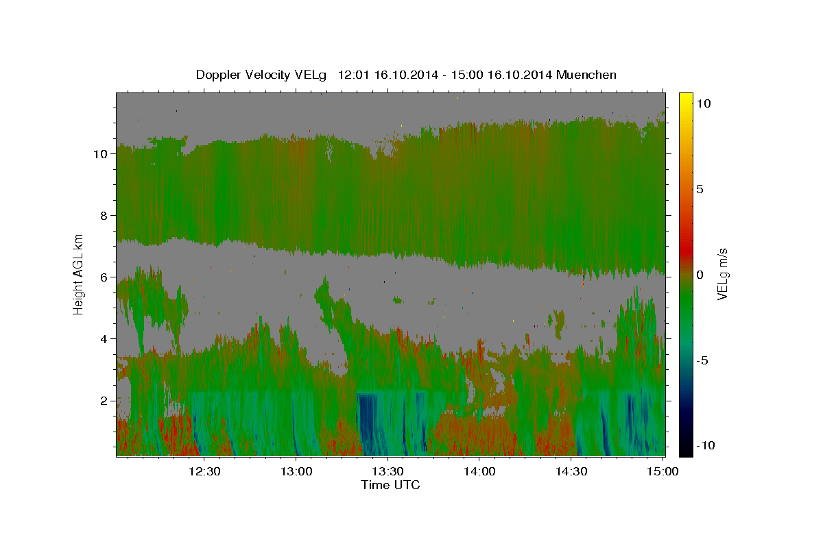Click the 'Time UTC' axis label
This screenshot has height=548, width=823.
coord(390,485)
